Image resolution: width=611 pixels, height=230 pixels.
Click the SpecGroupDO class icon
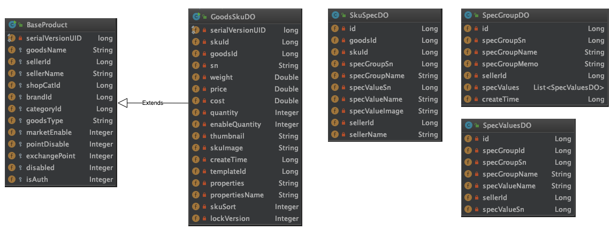[468, 15]
